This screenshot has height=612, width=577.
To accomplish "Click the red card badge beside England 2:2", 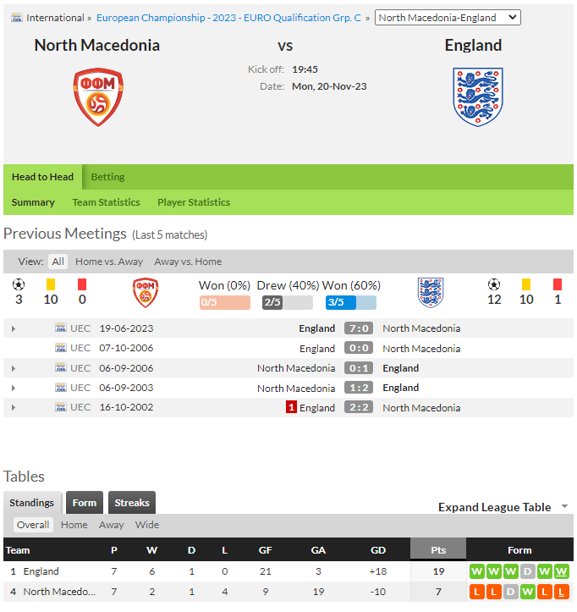I will point(291,407).
